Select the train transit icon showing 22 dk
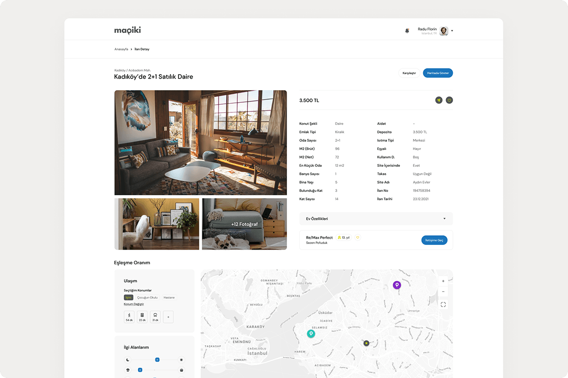This screenshot has width=568, height=378. point(142,317)
